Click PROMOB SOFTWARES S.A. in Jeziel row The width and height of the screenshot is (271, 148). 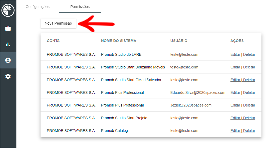(x=71, y=105)
